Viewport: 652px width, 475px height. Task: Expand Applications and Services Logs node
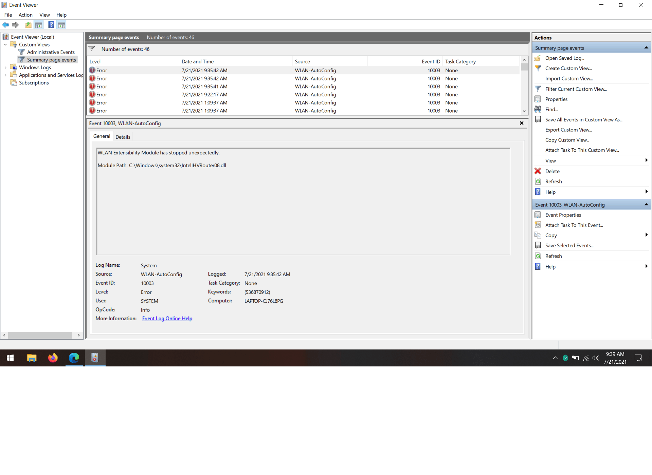click(5, 75)
